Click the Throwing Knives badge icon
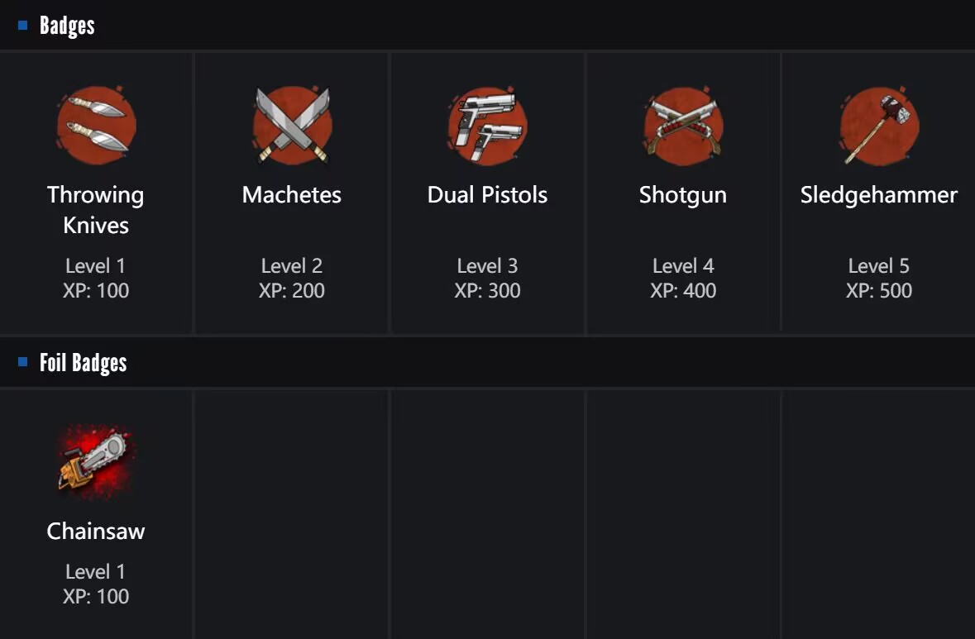This screenshot has height=639, width=975. [x=96, y=126]
